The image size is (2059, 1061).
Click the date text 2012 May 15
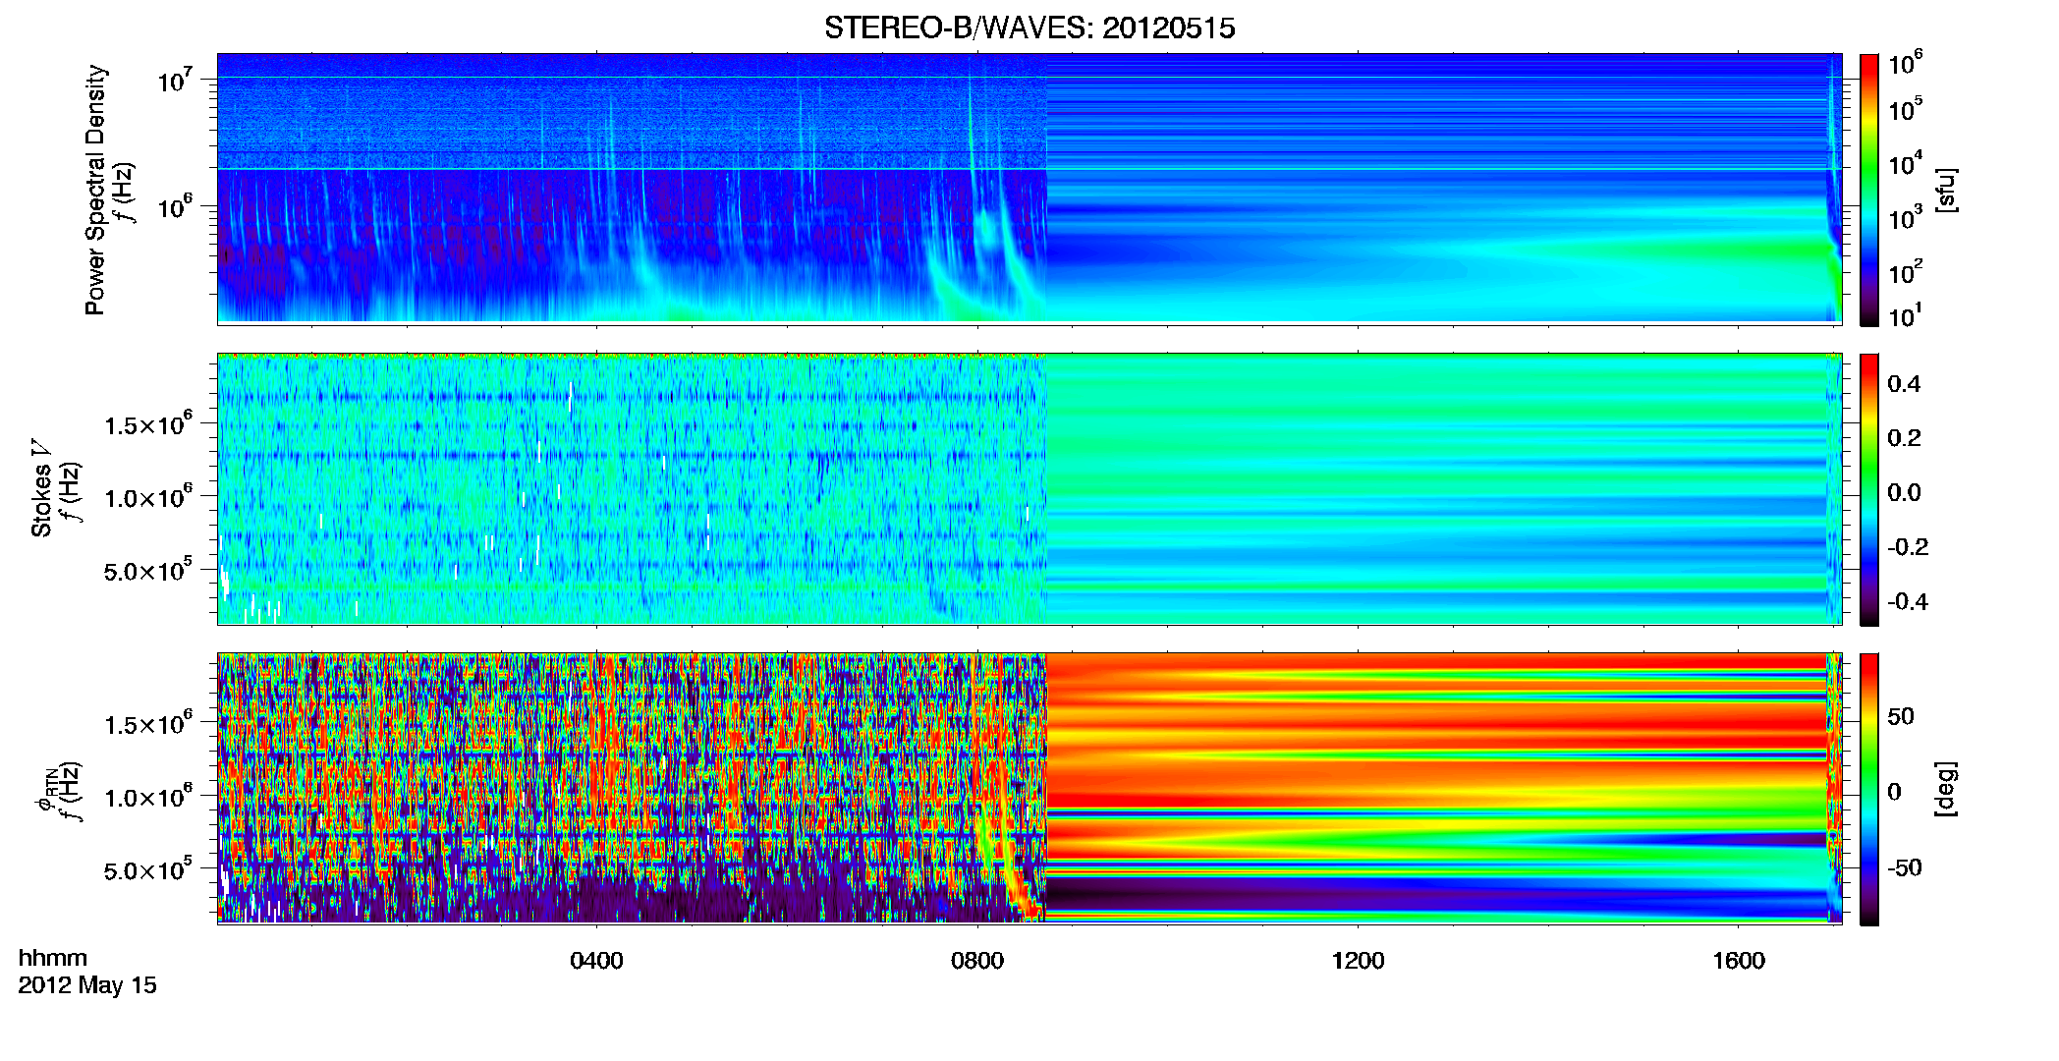[x=87, y=985]
